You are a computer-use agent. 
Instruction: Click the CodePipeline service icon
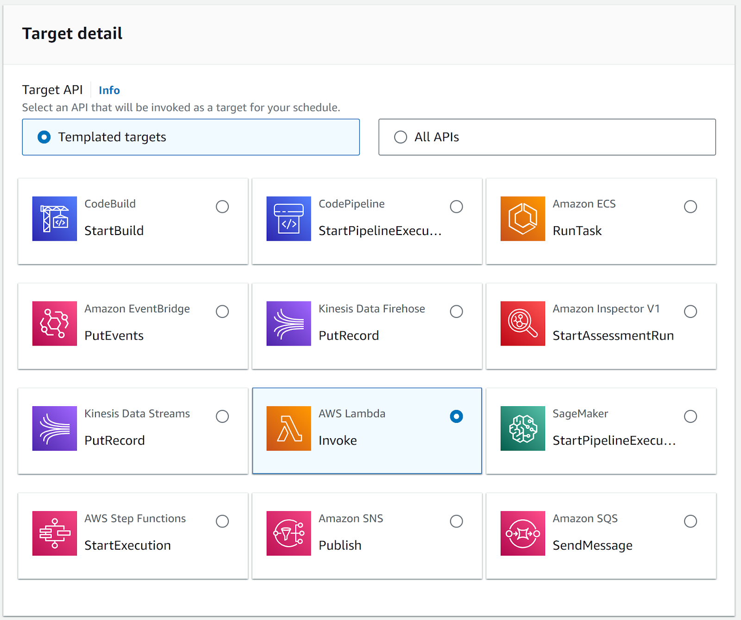[289, 219]
